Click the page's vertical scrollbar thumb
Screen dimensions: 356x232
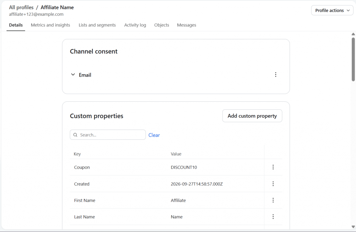tap(353, 59)
